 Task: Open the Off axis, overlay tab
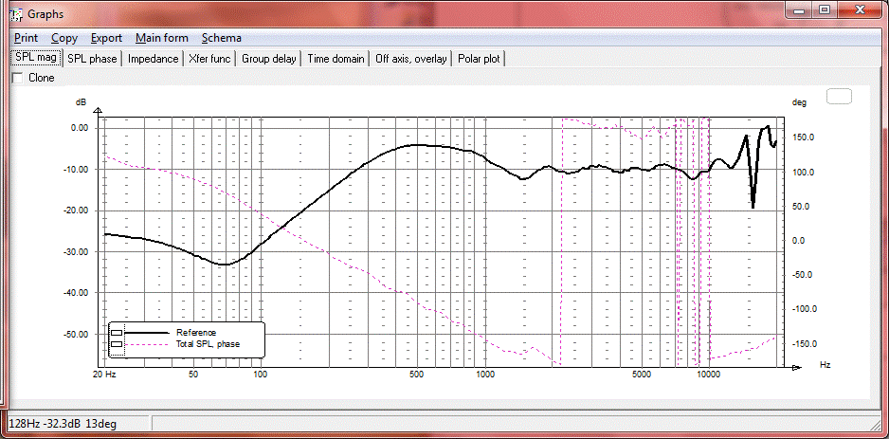[x=410, y=59]
